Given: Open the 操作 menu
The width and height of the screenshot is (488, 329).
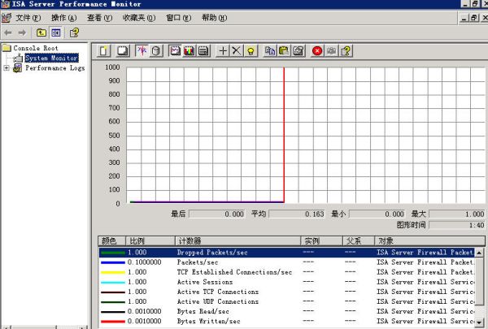Looking at the screenshot, I should coord(63,17).
